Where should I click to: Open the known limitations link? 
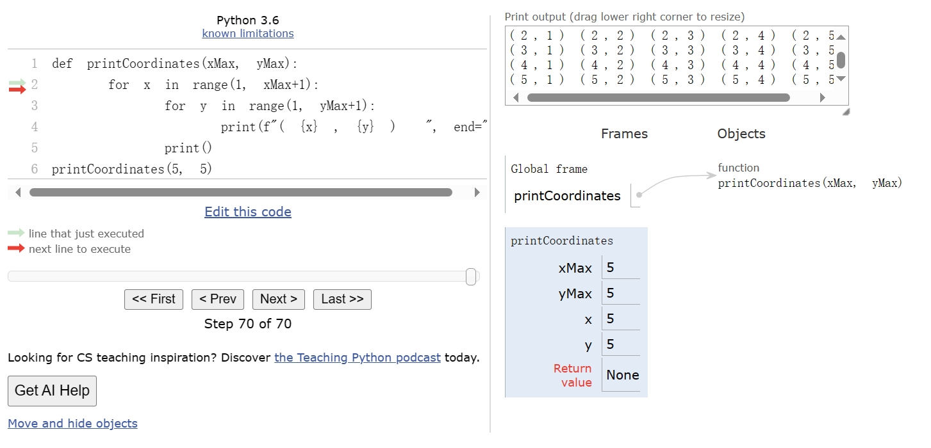coord(248,33)
